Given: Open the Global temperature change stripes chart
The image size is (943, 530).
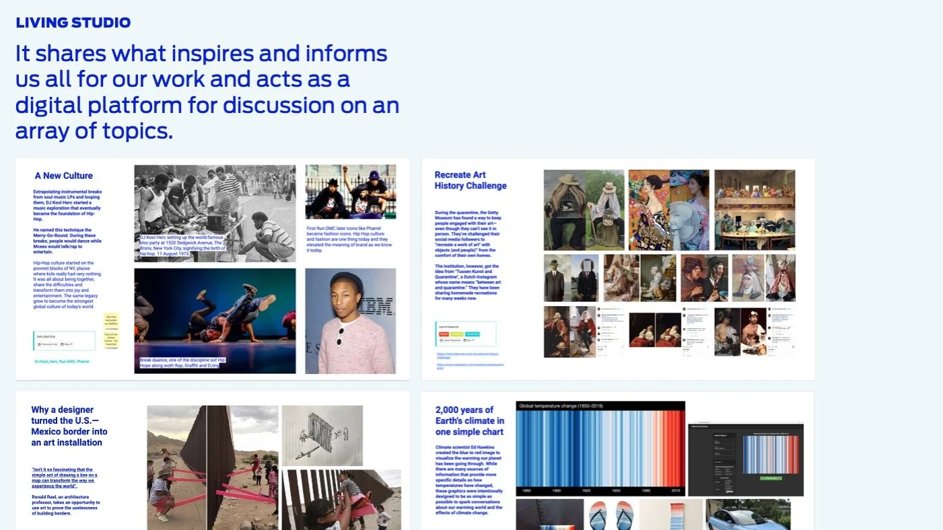Looking at the screenshot, I should point(600,448).
